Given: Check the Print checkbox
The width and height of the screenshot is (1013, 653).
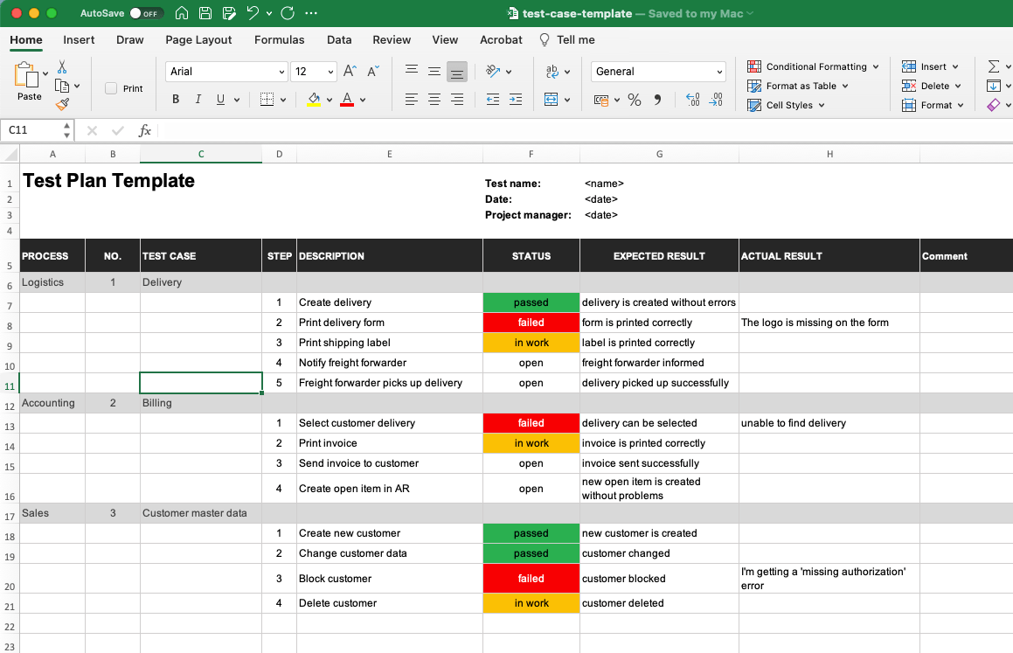Looking at the screenshot, I should point(111,88).
